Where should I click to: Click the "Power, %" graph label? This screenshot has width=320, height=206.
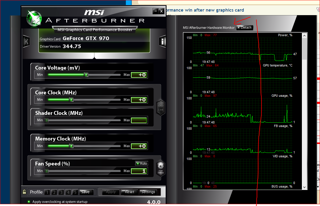[285, 35]
